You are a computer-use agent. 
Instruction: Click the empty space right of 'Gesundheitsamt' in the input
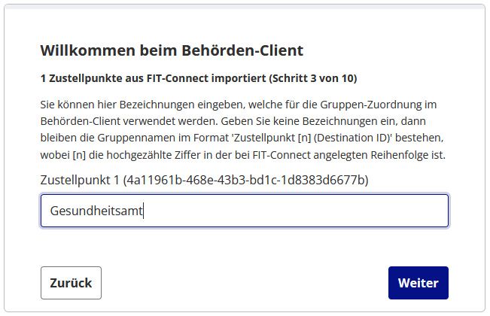point(301,211)
